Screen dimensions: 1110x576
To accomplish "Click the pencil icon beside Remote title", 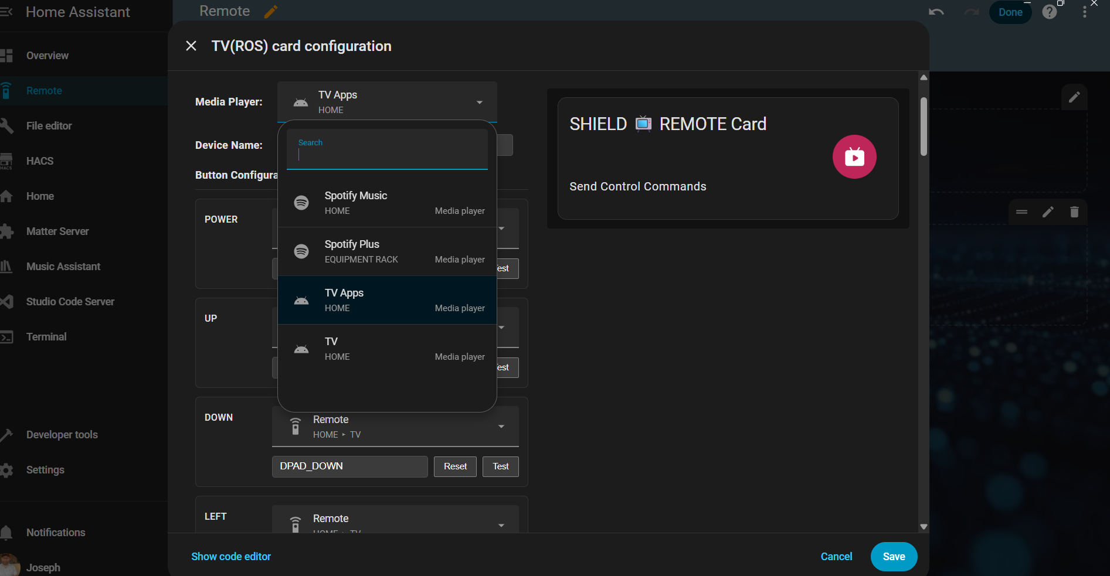I will pos(271,12).
